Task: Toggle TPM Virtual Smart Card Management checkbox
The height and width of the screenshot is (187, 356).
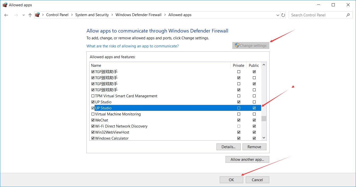Action: pyautogui.click(x=93, y=96)
